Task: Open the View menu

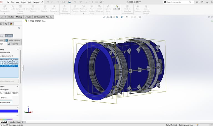Action: pos(17,2)
